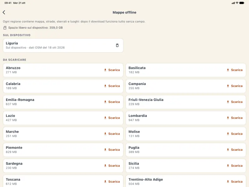Start the Piemonte download

point(112,150)
